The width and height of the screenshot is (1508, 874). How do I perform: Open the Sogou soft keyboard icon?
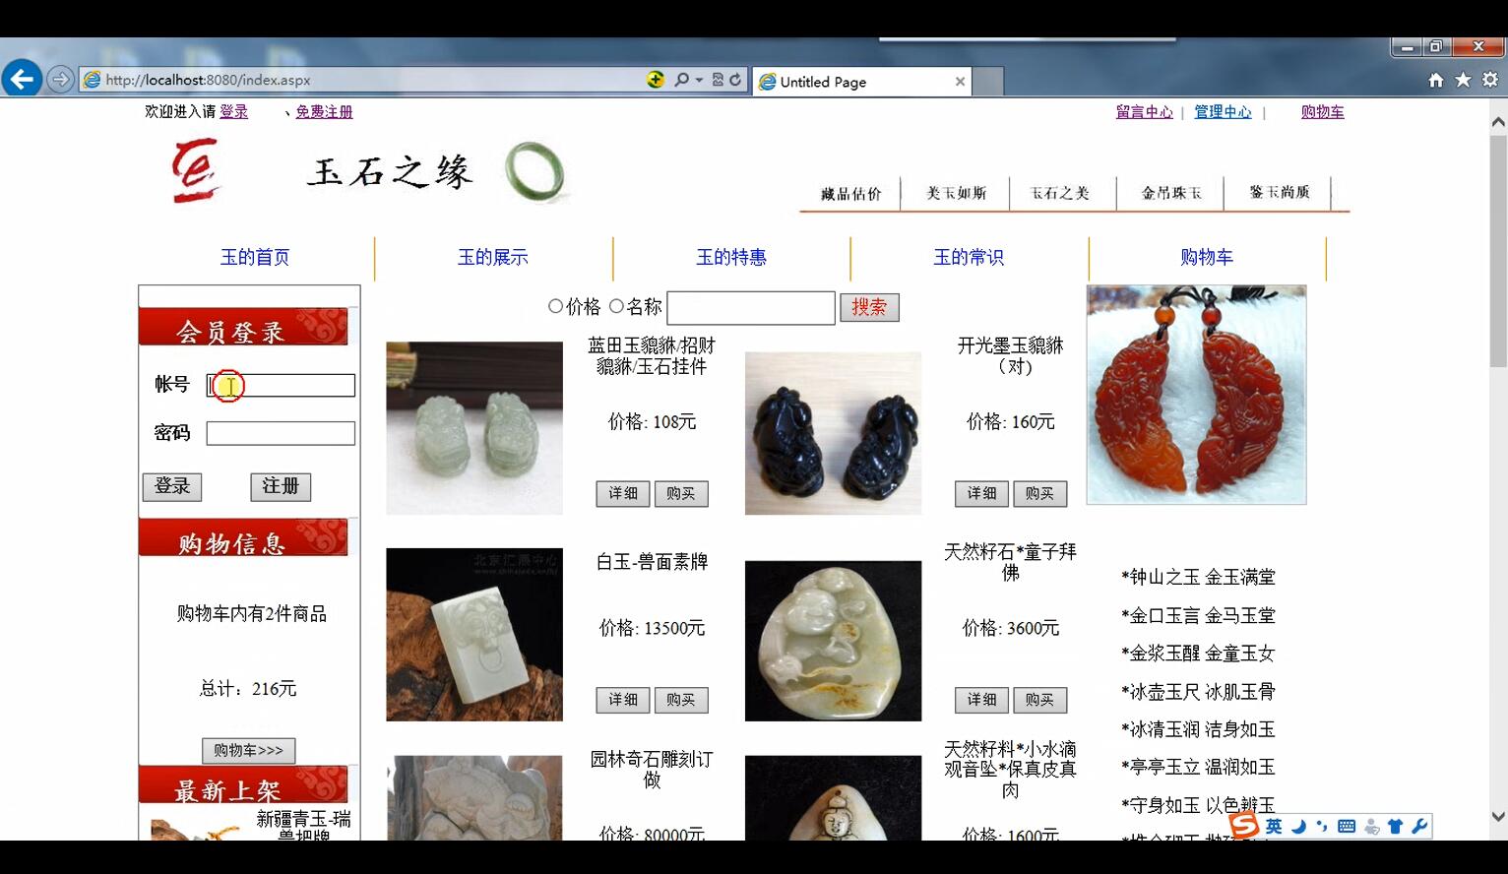[x=1347, y=827]
